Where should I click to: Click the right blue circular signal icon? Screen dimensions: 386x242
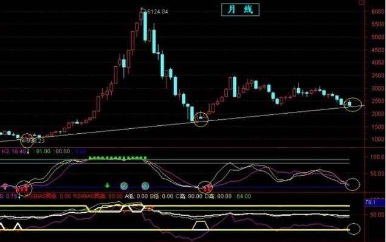[145, 186]
